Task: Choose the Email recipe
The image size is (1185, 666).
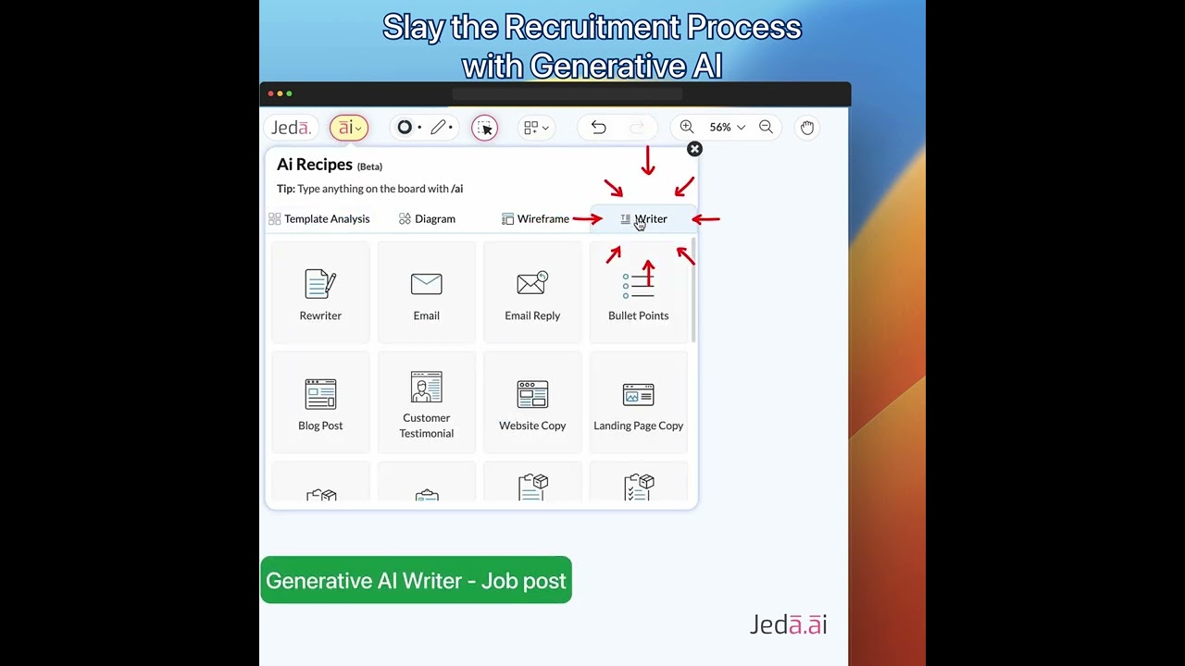Action: point(427,293)
